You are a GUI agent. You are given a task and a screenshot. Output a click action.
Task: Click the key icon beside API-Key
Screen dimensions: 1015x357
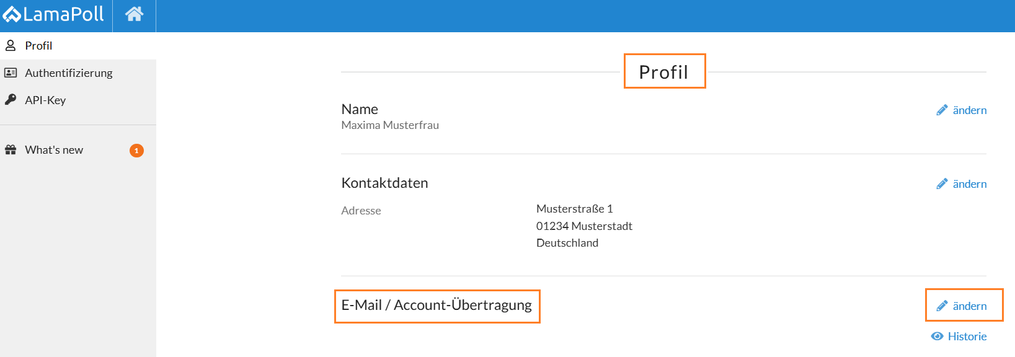pyautogui.click(x=11, y=100)
